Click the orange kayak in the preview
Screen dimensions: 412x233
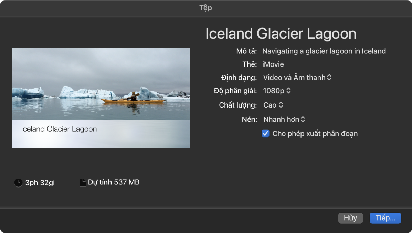[133, 100]
